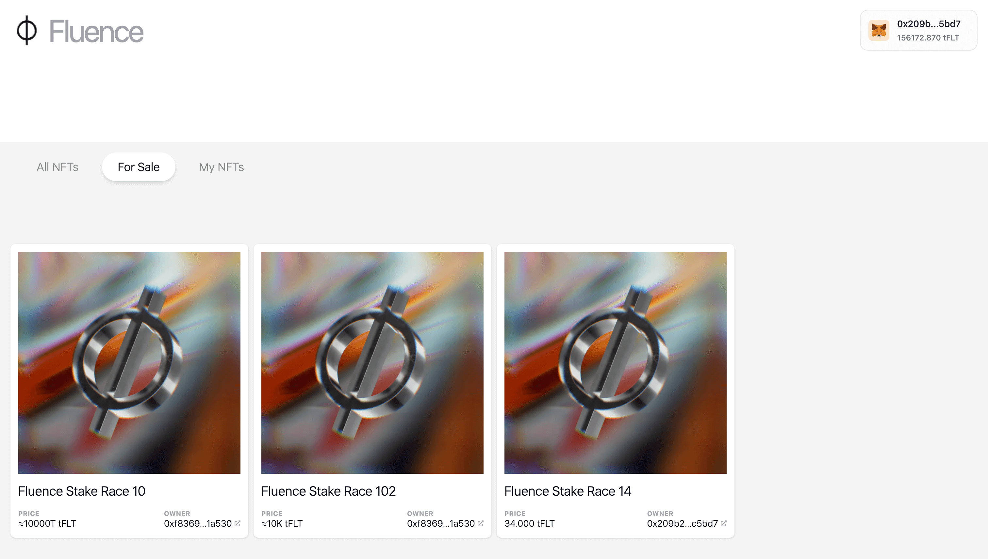Open external link for Fluence Stake Race 102 owner

481,523
